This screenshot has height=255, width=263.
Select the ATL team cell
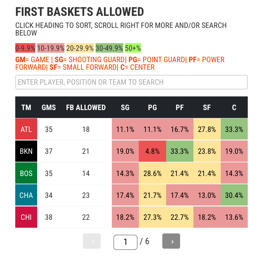[x=26, y=129]
